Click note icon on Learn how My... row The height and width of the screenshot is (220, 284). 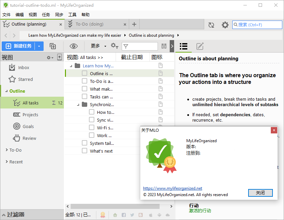161,65
